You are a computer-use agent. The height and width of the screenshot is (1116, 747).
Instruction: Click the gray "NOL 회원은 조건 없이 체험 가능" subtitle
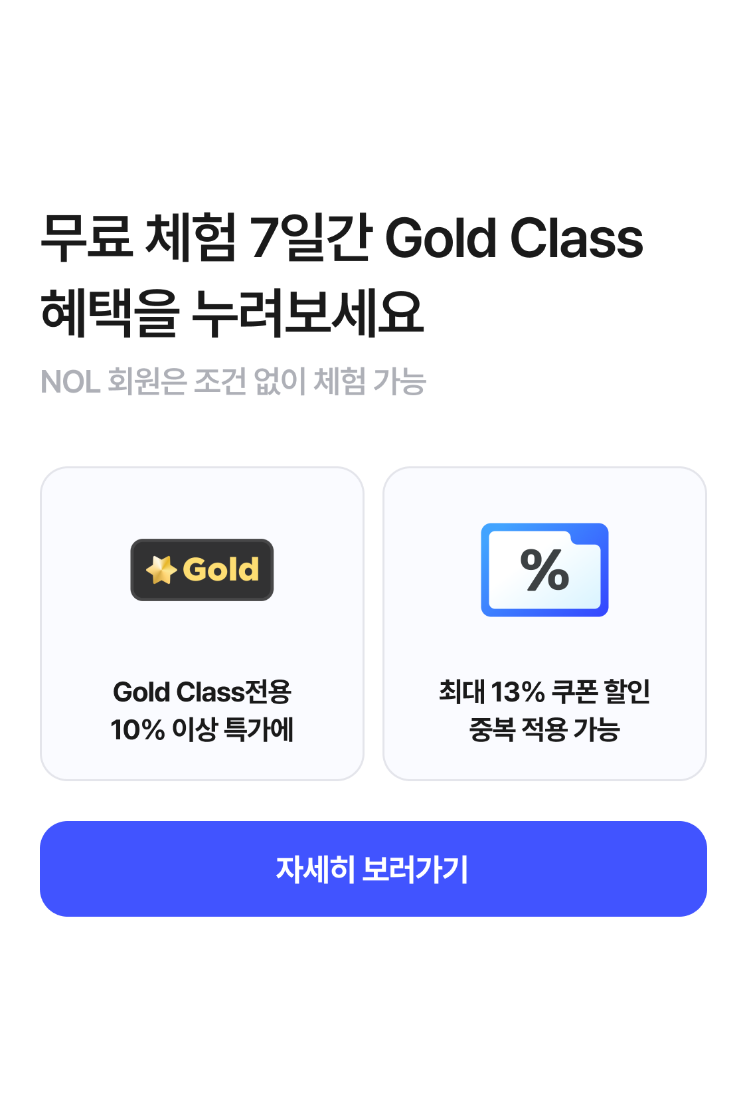(232, 382)
